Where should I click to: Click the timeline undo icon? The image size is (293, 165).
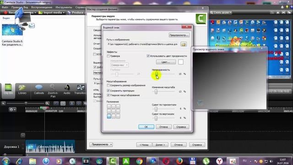coord(56,103)
